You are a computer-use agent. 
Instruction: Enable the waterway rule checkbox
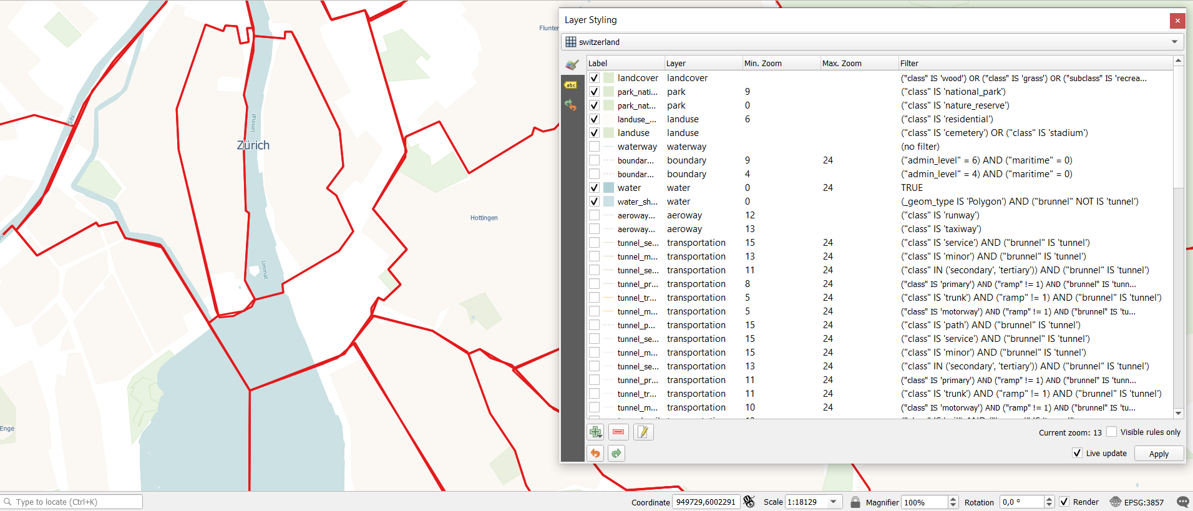[x=594, y=147]
